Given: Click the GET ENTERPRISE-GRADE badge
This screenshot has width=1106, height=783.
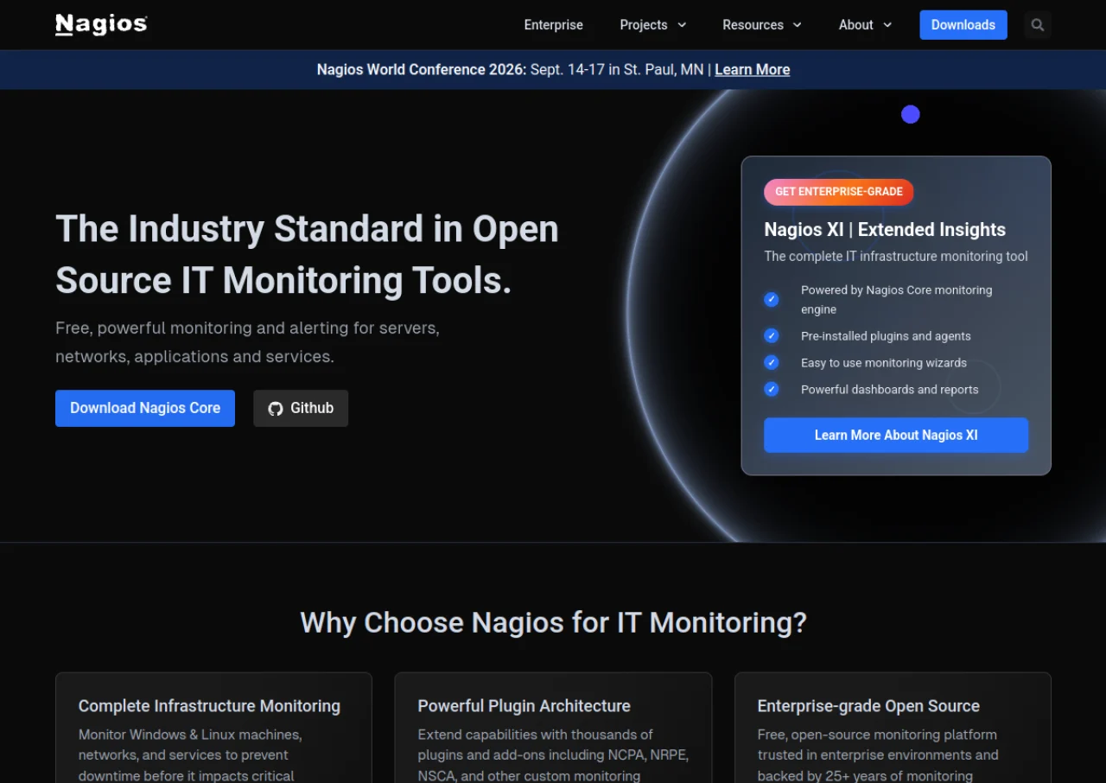Looking at the screenshot, I should coord(839,192).
